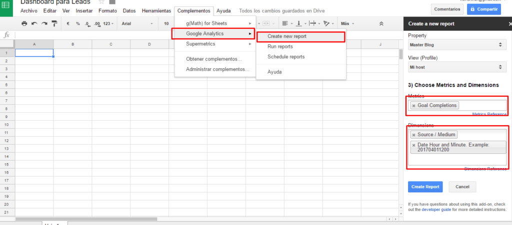Open the Dimensions Reference link
The image size is (512, 225).
[x=485, y=169]
